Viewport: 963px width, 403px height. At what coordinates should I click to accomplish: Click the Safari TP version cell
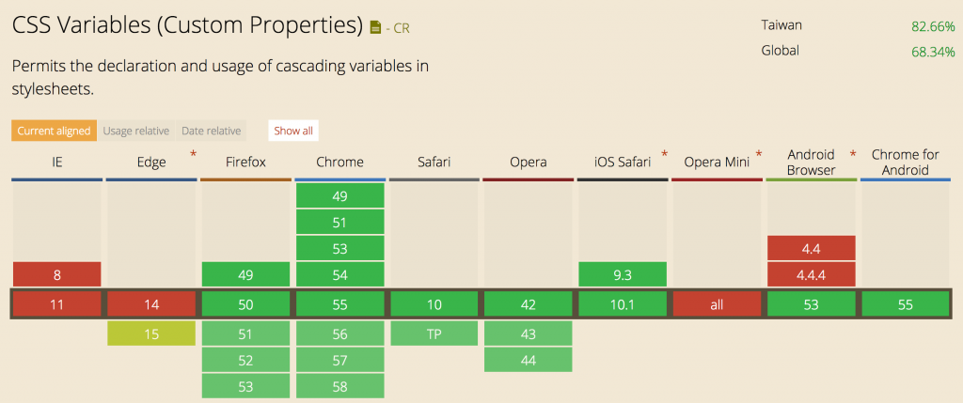pos(434,333)
